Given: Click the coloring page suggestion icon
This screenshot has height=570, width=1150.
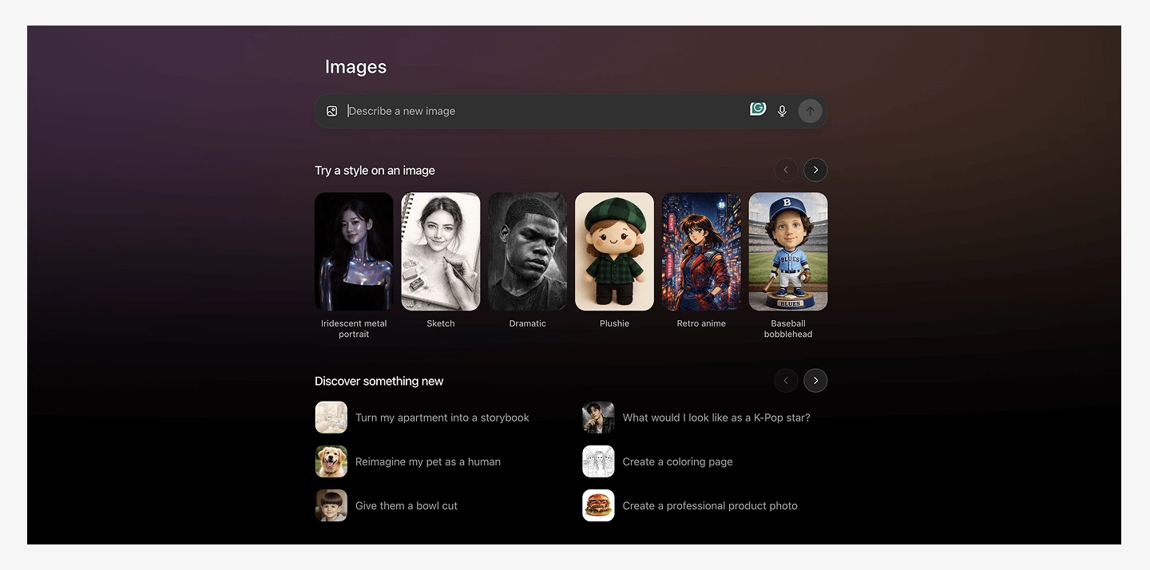Looking at the screenshot, I should pos(598,461).
